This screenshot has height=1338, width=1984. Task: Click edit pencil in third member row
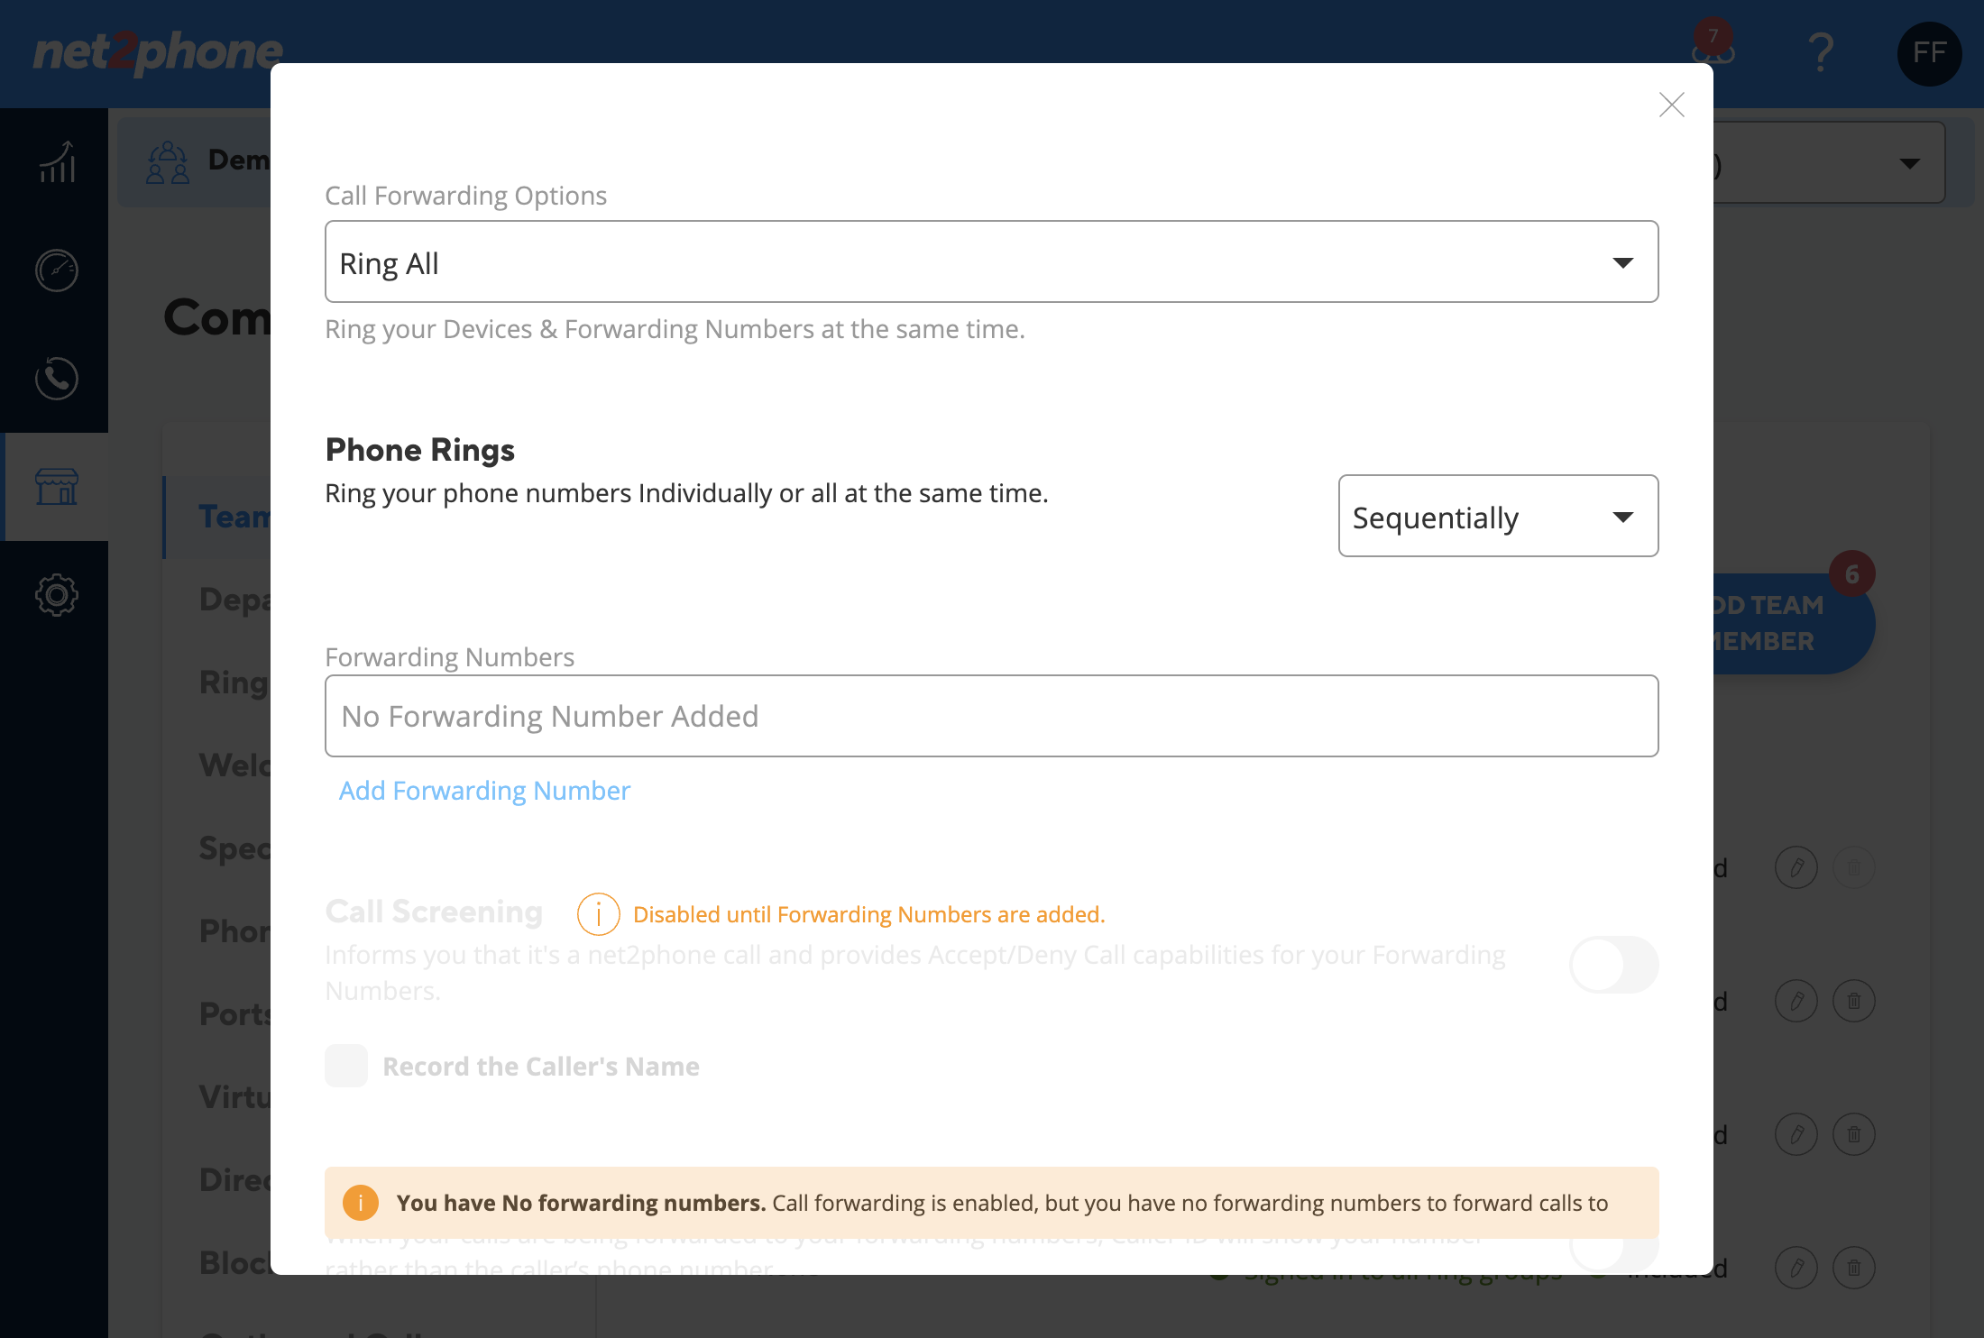point(1796,1134)
